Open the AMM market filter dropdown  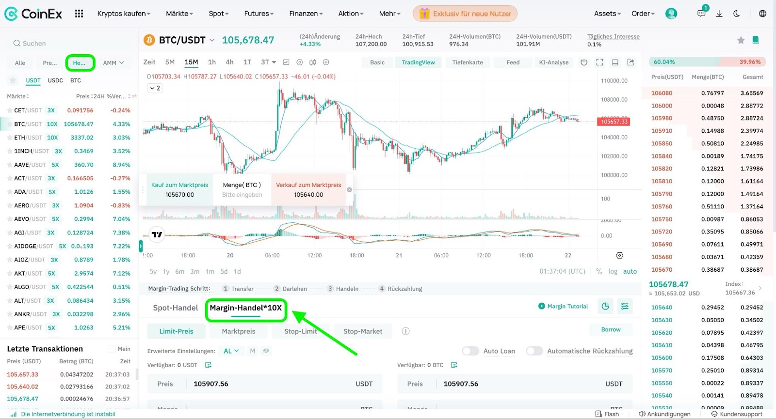[113, 63]
